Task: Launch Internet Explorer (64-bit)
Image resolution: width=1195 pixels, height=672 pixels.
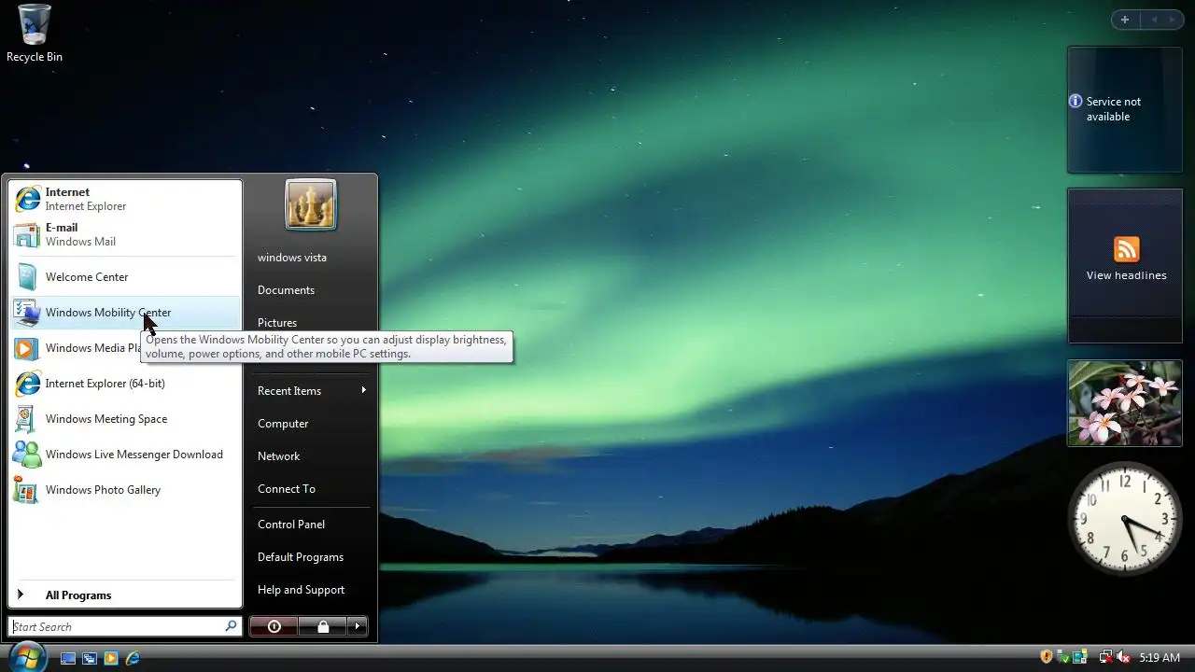Action: [x=125, y=384]
